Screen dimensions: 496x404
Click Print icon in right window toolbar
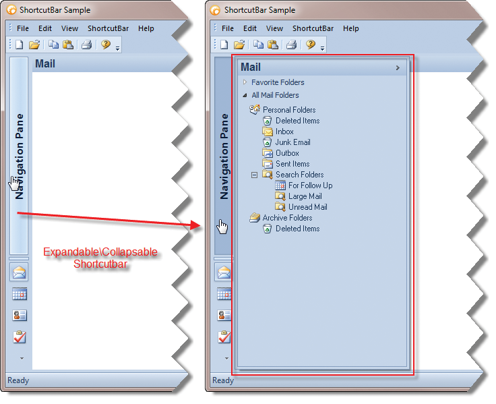(292, 45)
